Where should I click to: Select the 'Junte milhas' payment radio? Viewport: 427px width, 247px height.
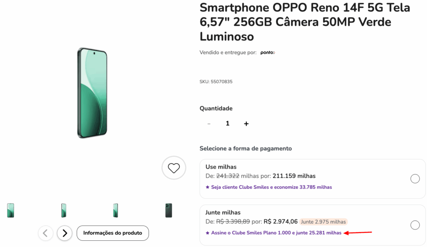415,225
